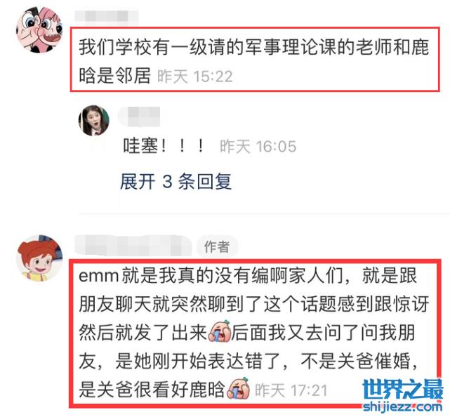The width and height of the screenshot is (450, 417).
Task: Click the 世界之最 watermark logo
Action: pyautogui.click(x=402, y=390)
